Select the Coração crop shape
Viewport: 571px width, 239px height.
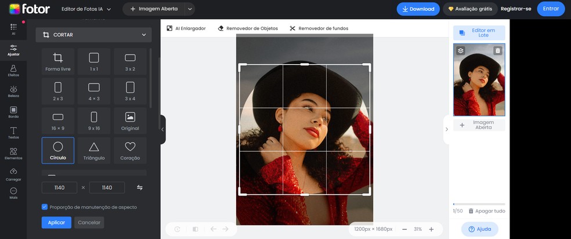point(130,150)
